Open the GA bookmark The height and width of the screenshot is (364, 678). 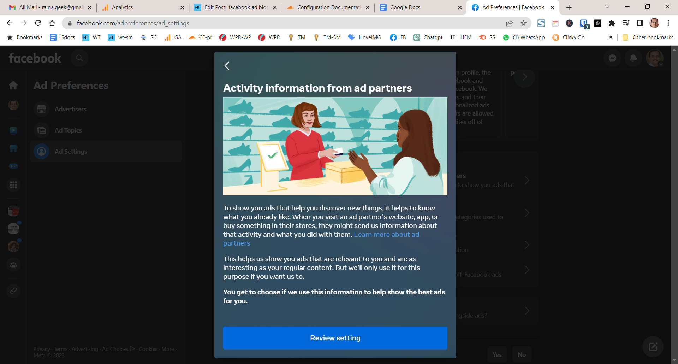[173, 37]
